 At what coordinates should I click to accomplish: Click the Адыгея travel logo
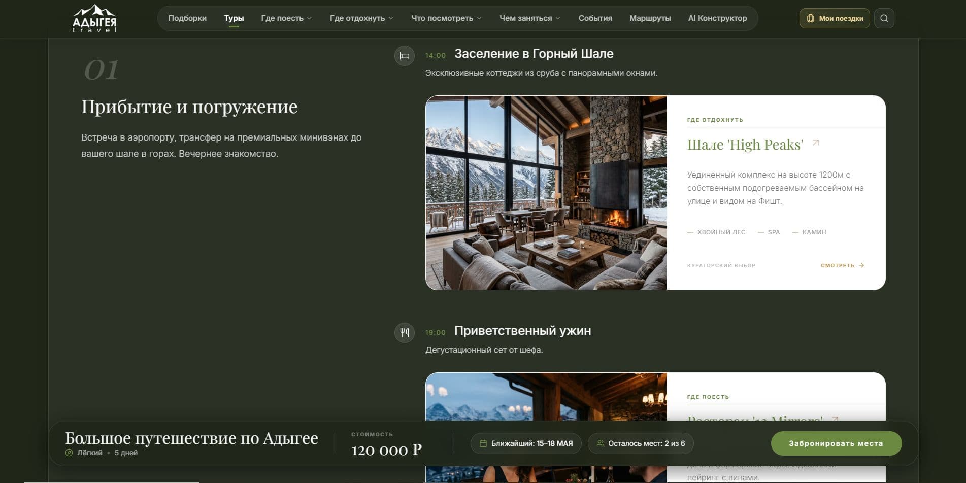tap(94, 19)
